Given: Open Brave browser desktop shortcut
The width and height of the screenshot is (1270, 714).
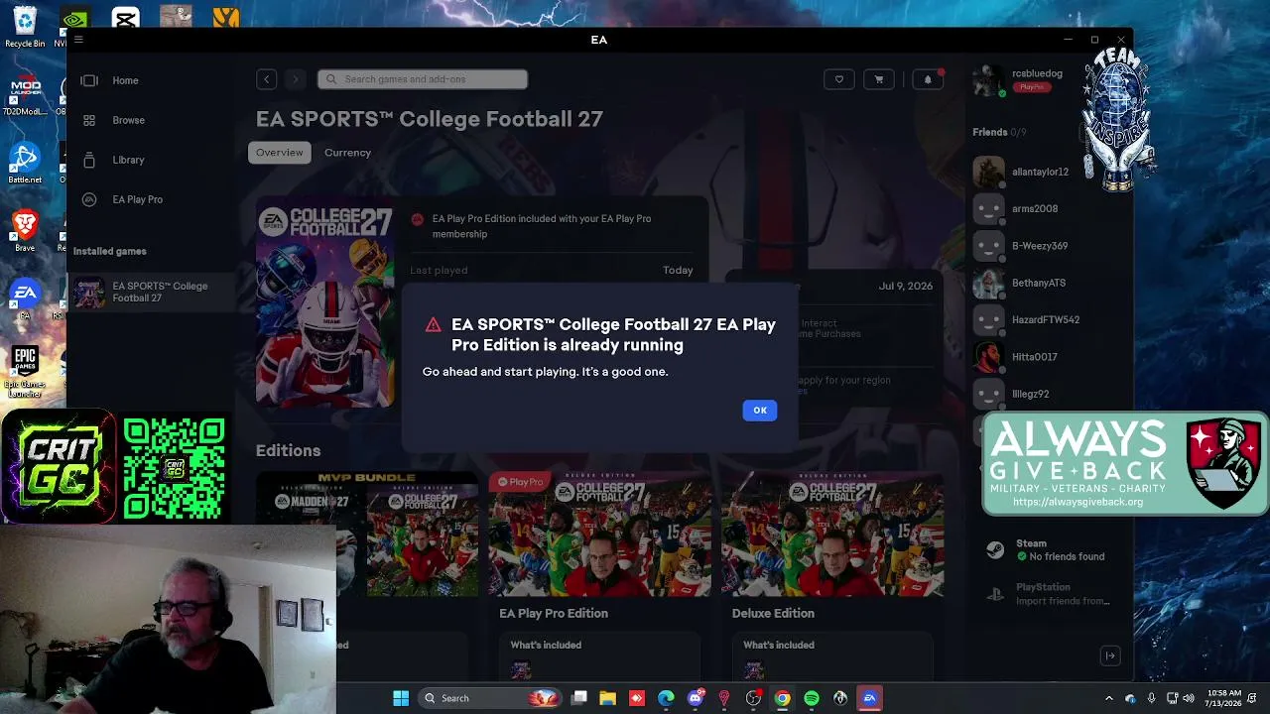Looking at the screenshot, I should (25, 230).
